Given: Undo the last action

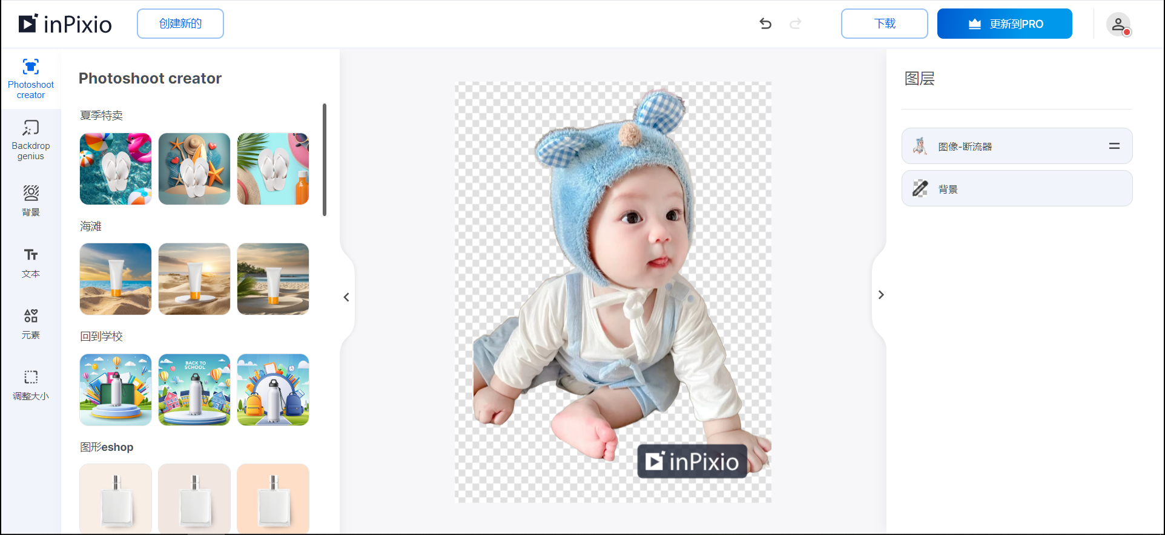Looking at the screenshot, I should click(765, 24).
